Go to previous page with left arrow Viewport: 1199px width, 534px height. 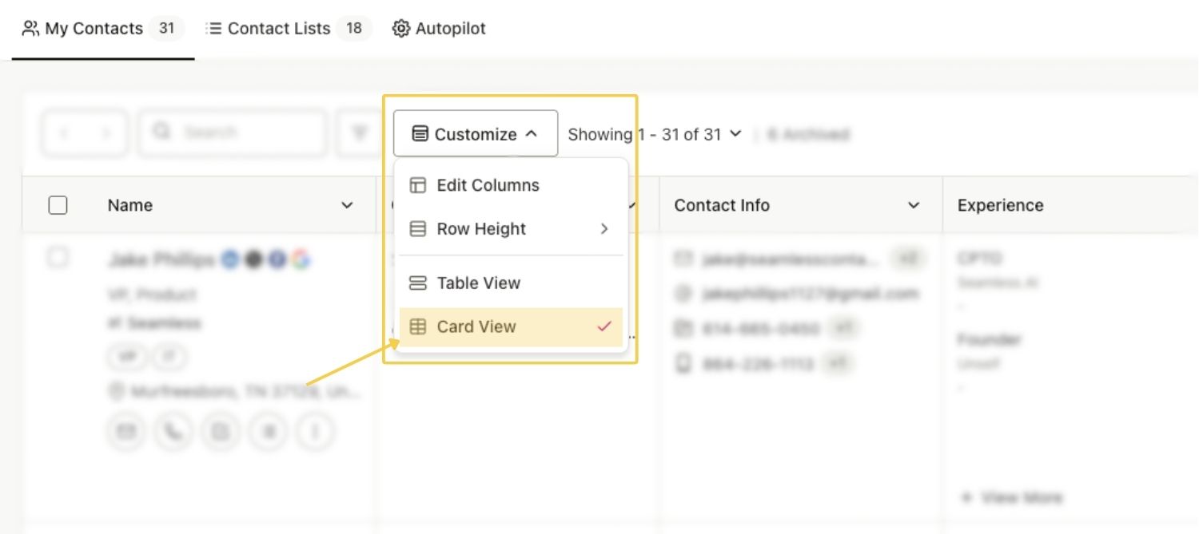coord(63,133)
